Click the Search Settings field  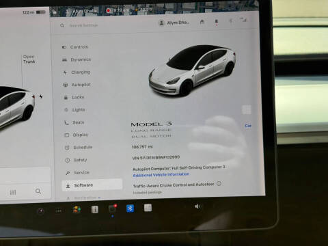[83, 25]
